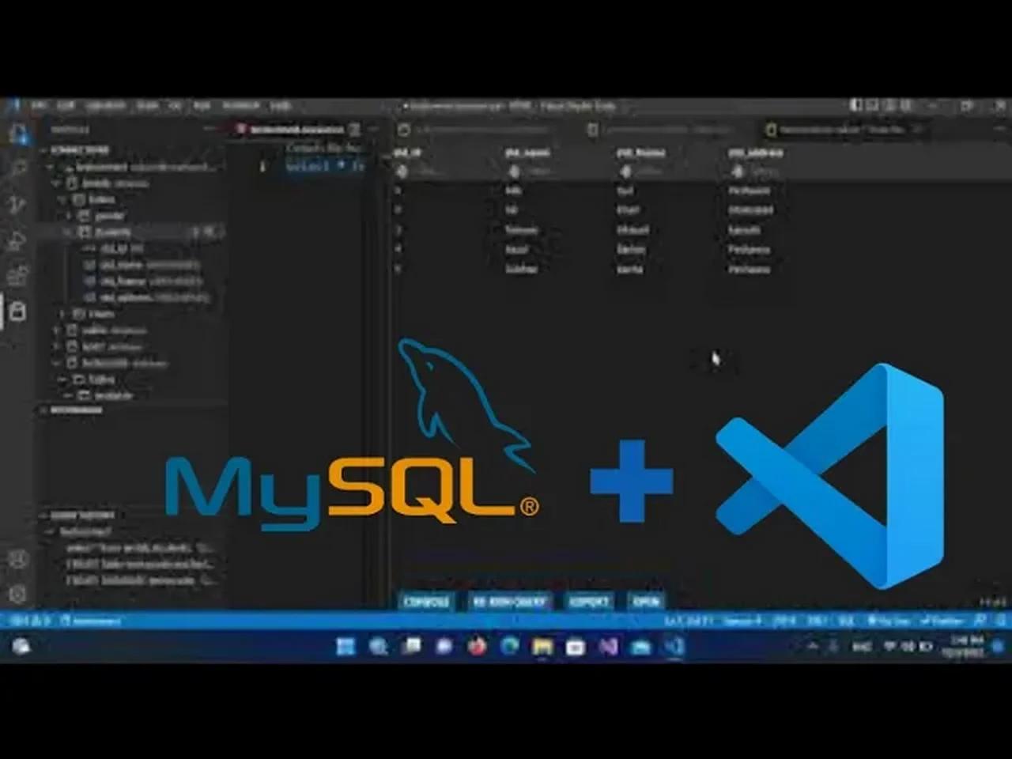This screenshot has width=1012, height=759.
Task: Open the Accounts icon in activity bar
Action: pyautogui.click(x=18, y=559)
